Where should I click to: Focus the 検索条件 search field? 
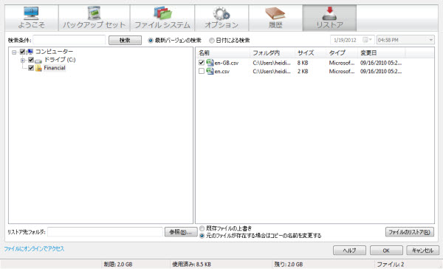point(69,40)
